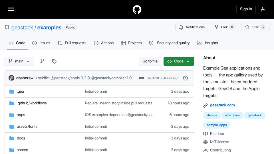
Task: Open 'Require linear history inside pull requests' commit
Action: (118, 103)
